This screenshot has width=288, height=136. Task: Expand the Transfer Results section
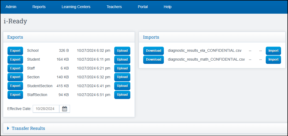click(x=8, y=128)
